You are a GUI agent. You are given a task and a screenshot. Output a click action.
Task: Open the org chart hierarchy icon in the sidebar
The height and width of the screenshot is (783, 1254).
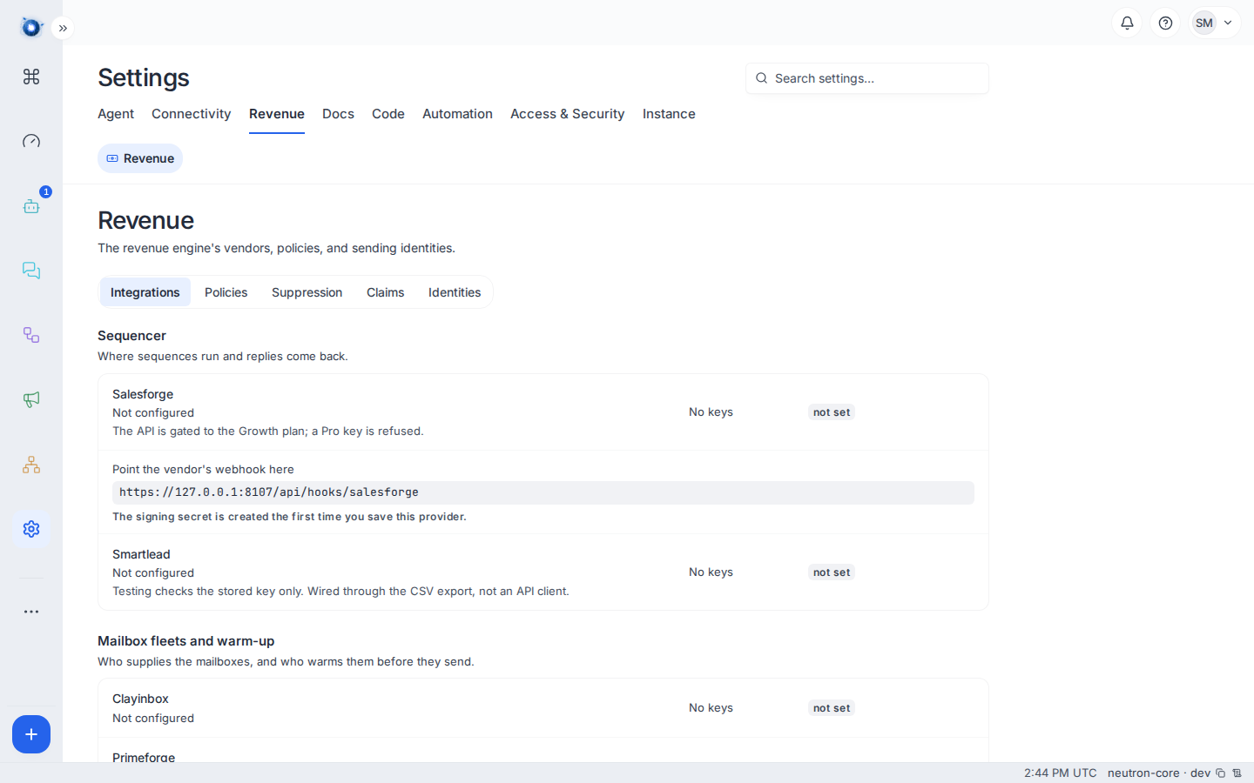tap(31, 465)
